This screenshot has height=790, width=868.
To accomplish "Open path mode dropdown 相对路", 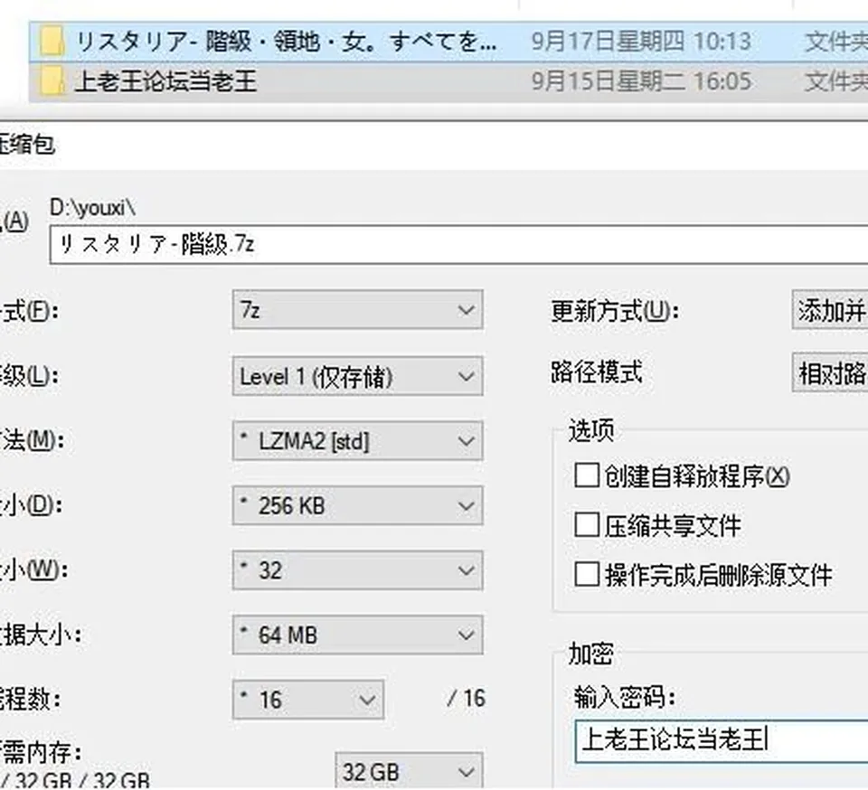I will pos(830,372).
